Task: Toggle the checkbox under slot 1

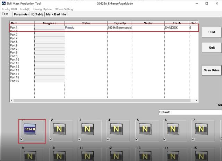Action: pos(22,139)
